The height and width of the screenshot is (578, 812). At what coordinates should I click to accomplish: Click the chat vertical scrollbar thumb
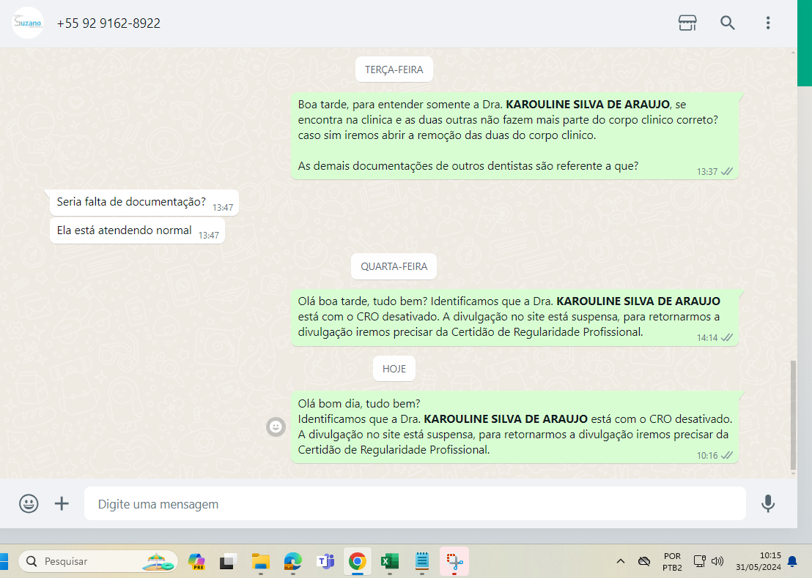tap(792, 414)
